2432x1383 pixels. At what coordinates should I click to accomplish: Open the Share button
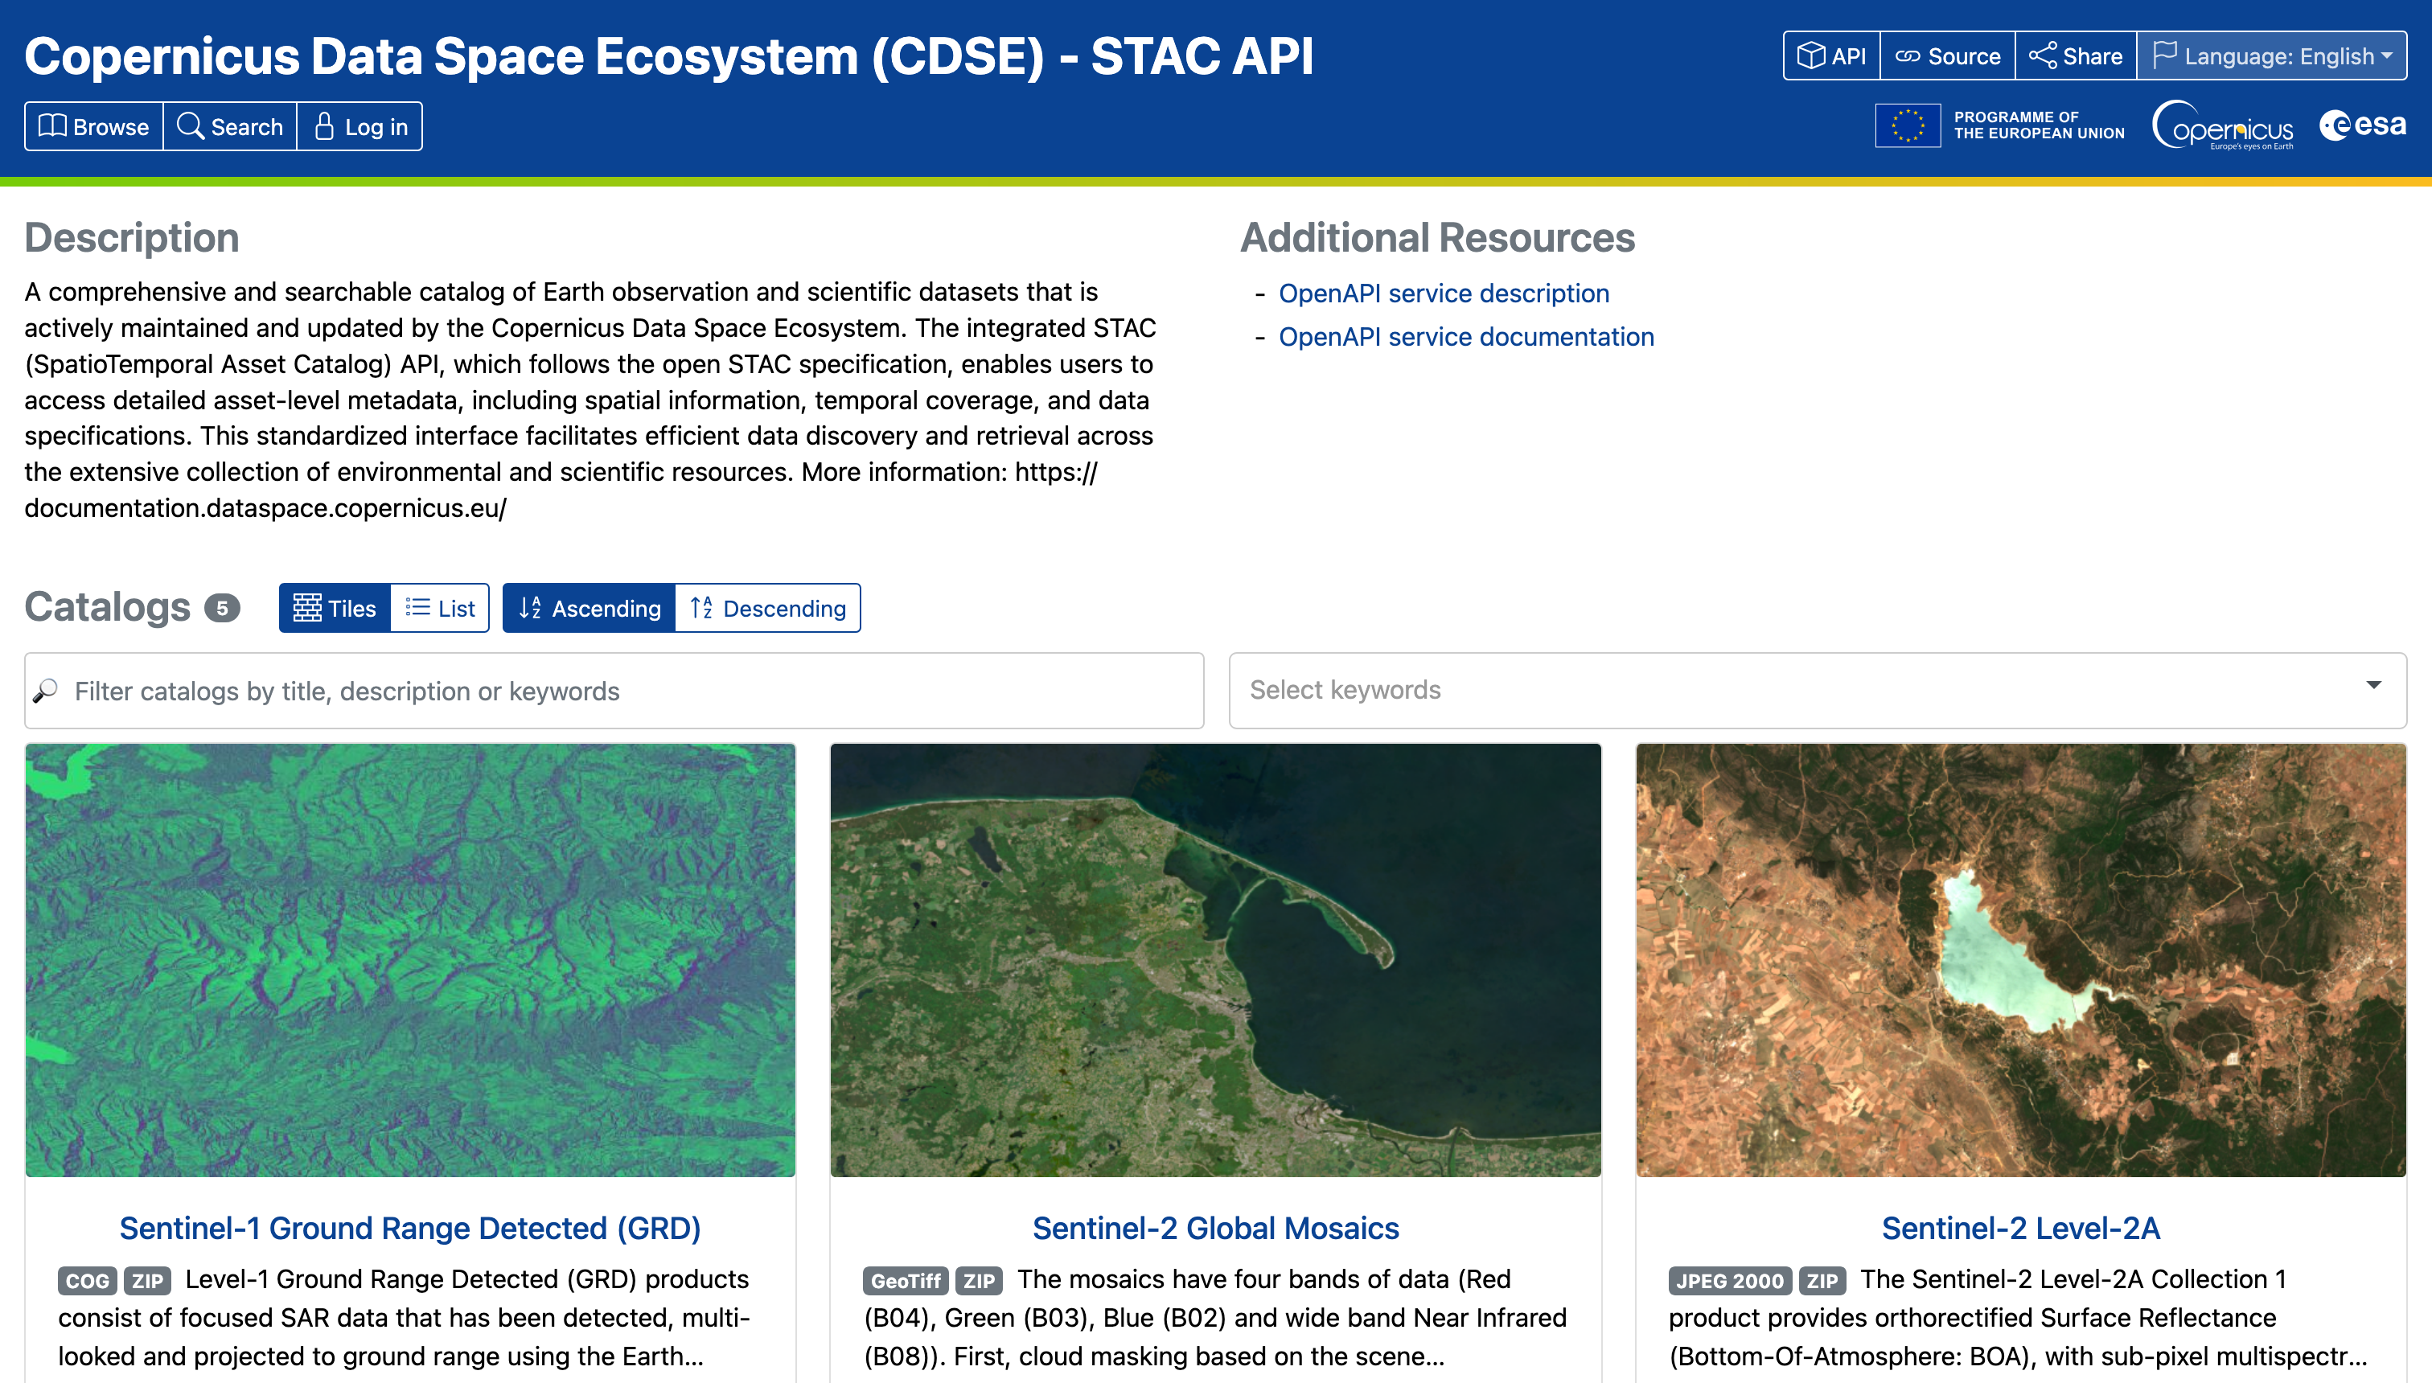click(x=2076, y=56)
